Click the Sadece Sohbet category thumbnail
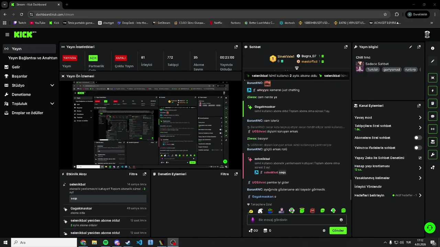Screen dimensions: 440x247 (360, 67)
